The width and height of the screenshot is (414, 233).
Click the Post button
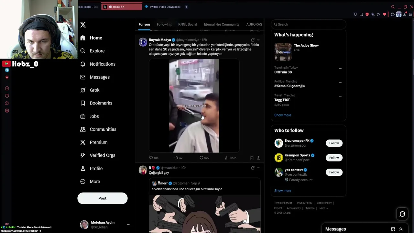click(x=102, y=198)
